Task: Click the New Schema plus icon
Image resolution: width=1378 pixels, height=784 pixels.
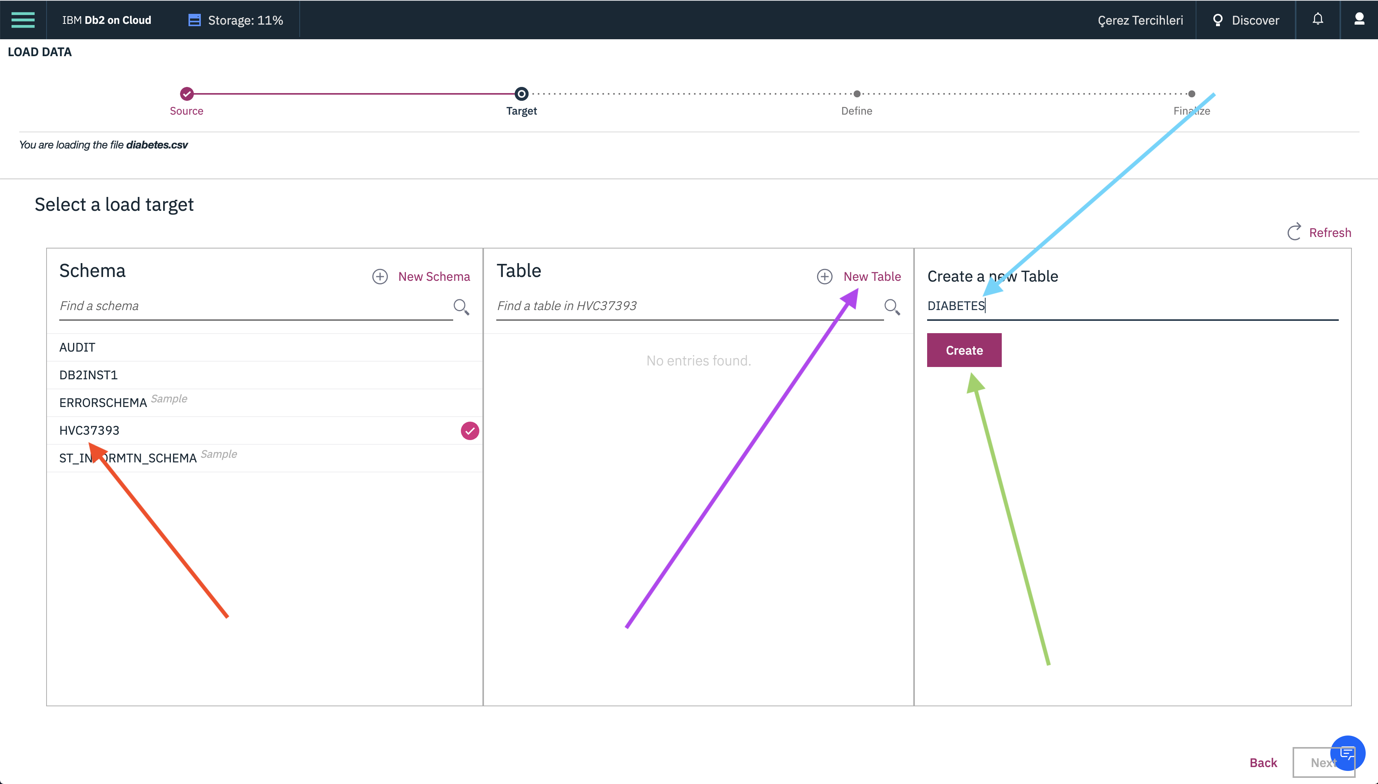Action: coord(380,276)
